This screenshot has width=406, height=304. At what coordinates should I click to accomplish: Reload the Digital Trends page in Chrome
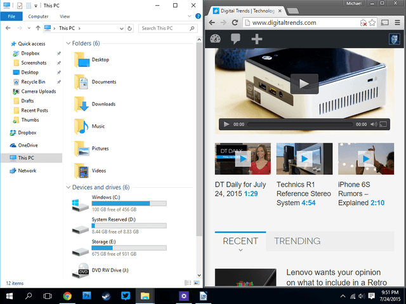(x=235, y=22)
